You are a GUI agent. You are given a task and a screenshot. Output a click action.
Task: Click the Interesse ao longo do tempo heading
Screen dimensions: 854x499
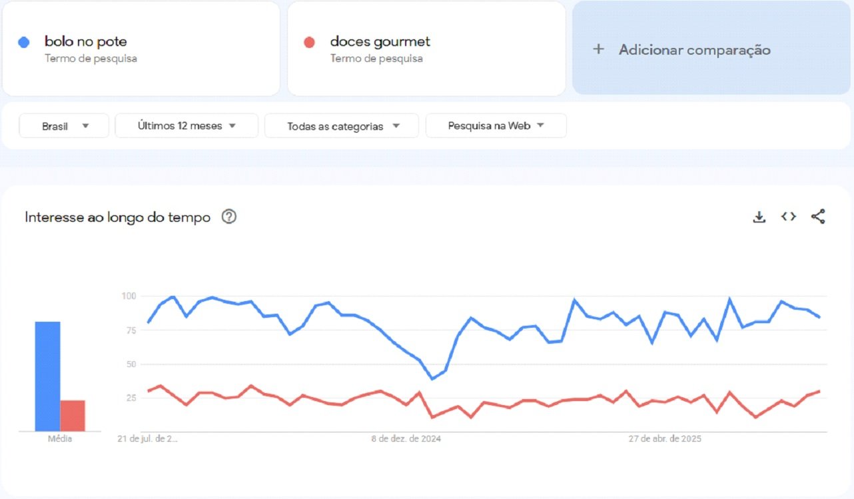click(117, 217)
